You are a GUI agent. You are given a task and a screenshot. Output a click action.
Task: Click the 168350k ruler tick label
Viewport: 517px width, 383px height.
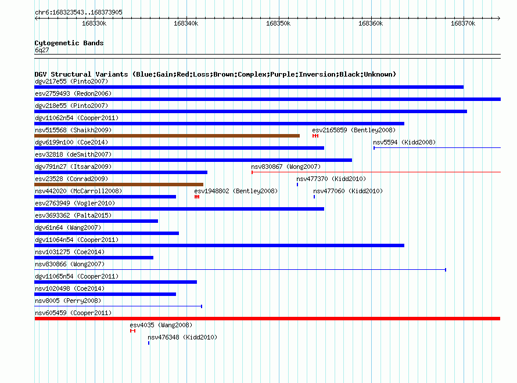(278, 23)
